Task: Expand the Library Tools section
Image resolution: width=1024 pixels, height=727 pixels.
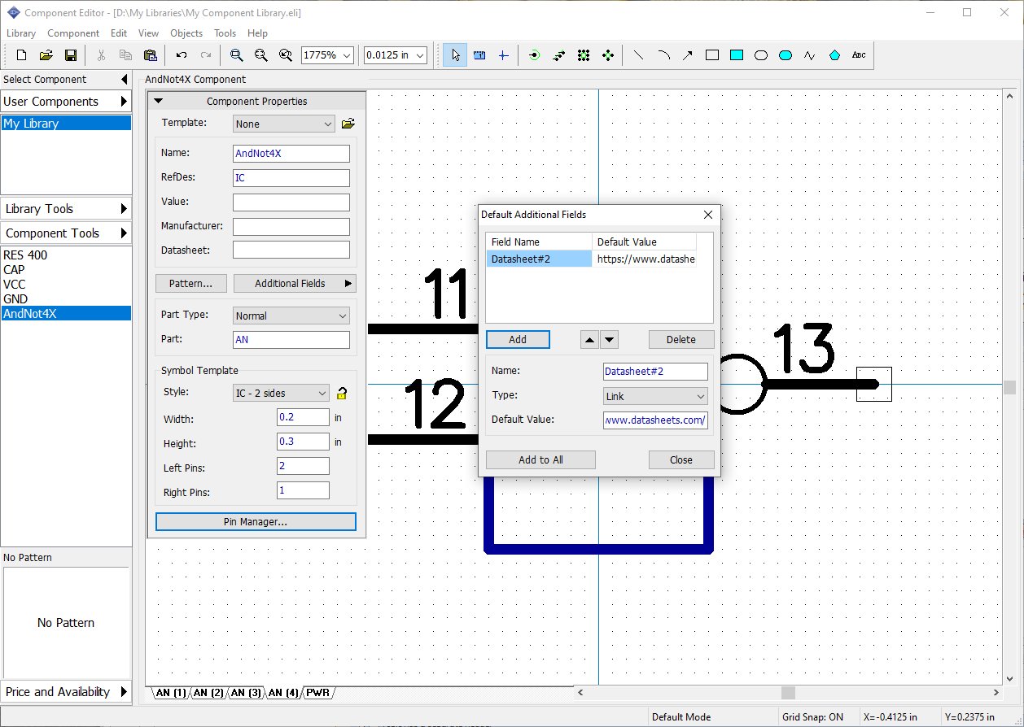Action: pyautogui.click(x=124, y=208)
